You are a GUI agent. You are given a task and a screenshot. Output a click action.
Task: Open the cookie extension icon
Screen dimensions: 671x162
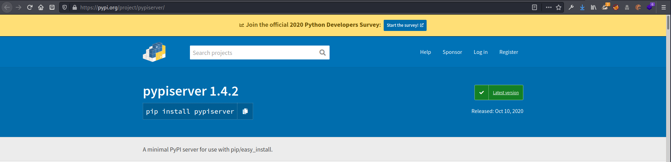(x=638, y=7)
